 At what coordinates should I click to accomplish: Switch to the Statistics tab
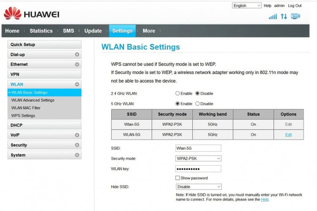[x=41, y=31]
